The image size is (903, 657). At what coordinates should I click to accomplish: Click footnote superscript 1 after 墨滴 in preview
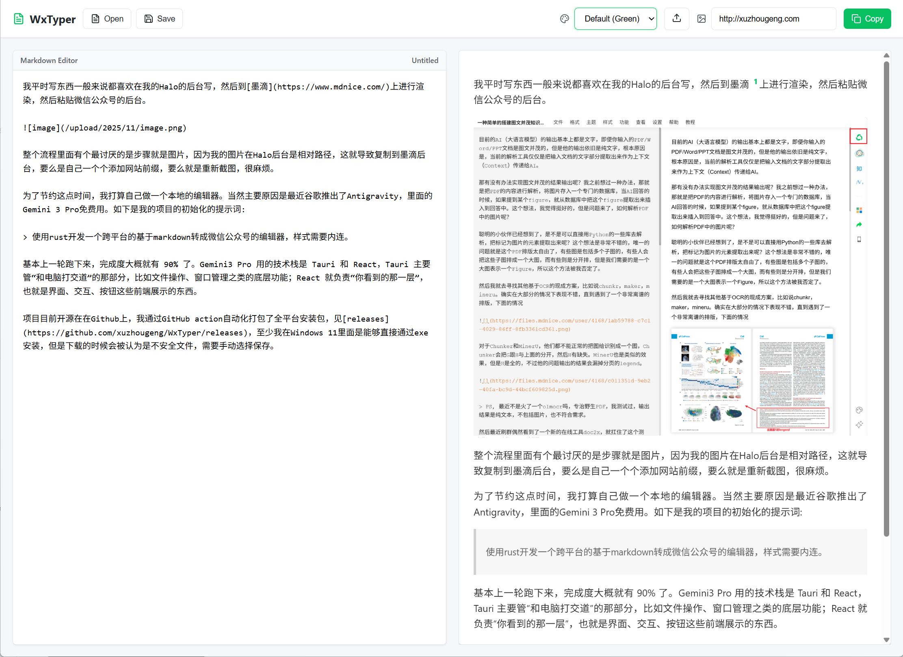click(756, 82)
